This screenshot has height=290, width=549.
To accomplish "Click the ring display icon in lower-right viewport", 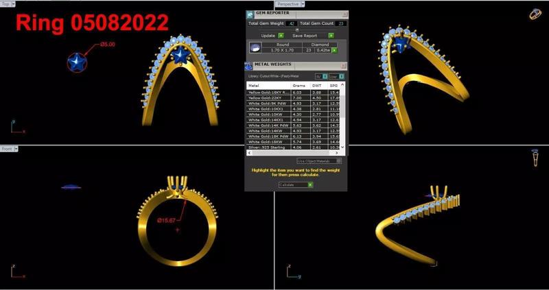I will pos(535,158).
